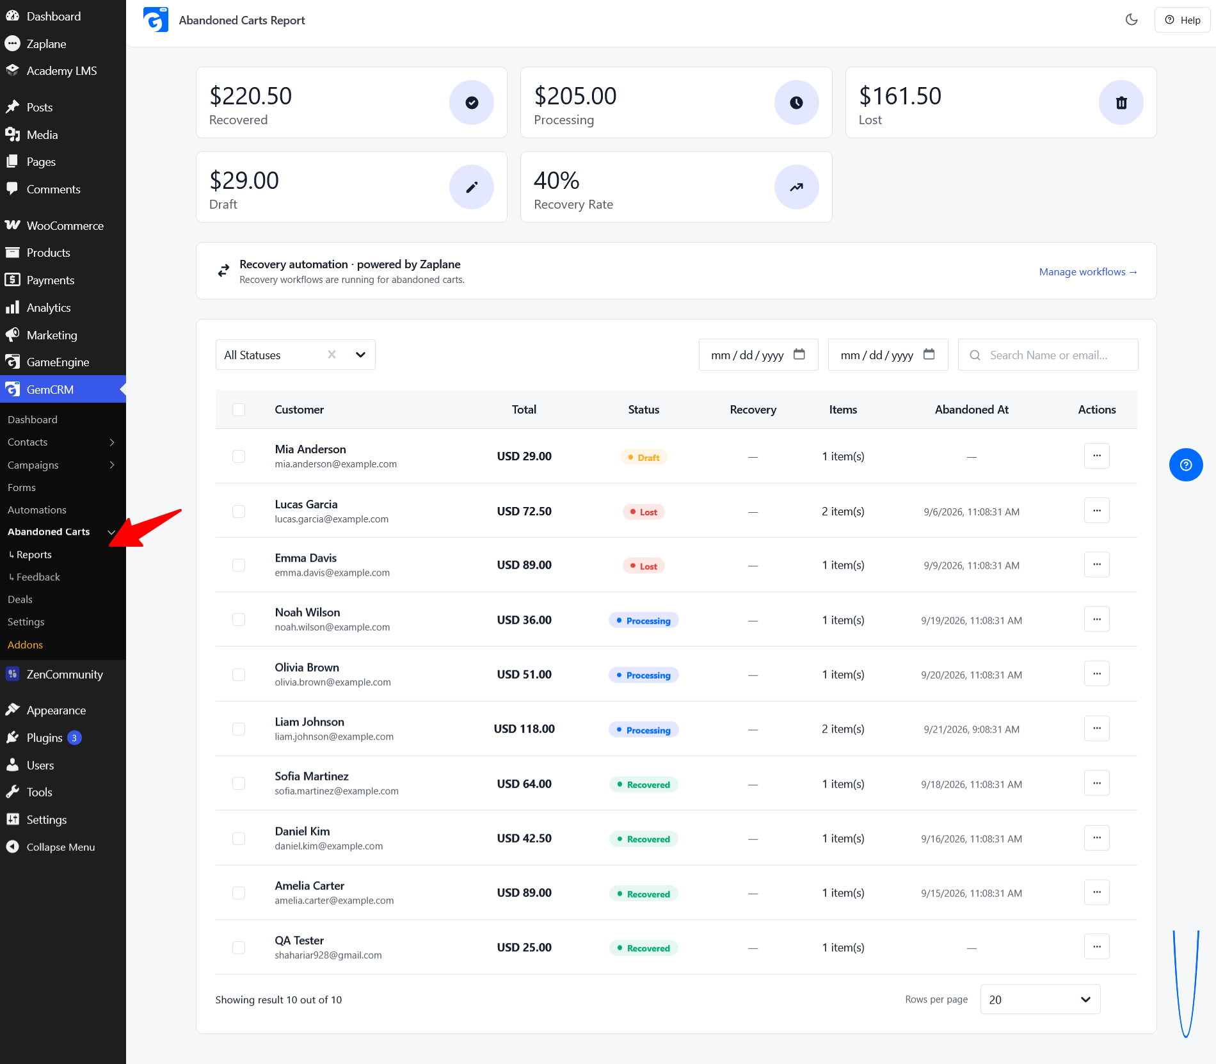Image resolution: width=1216 pixels, height=1064 pixels.
Task: Click the Lost trash icon
Action: (x=1121, y=102)
